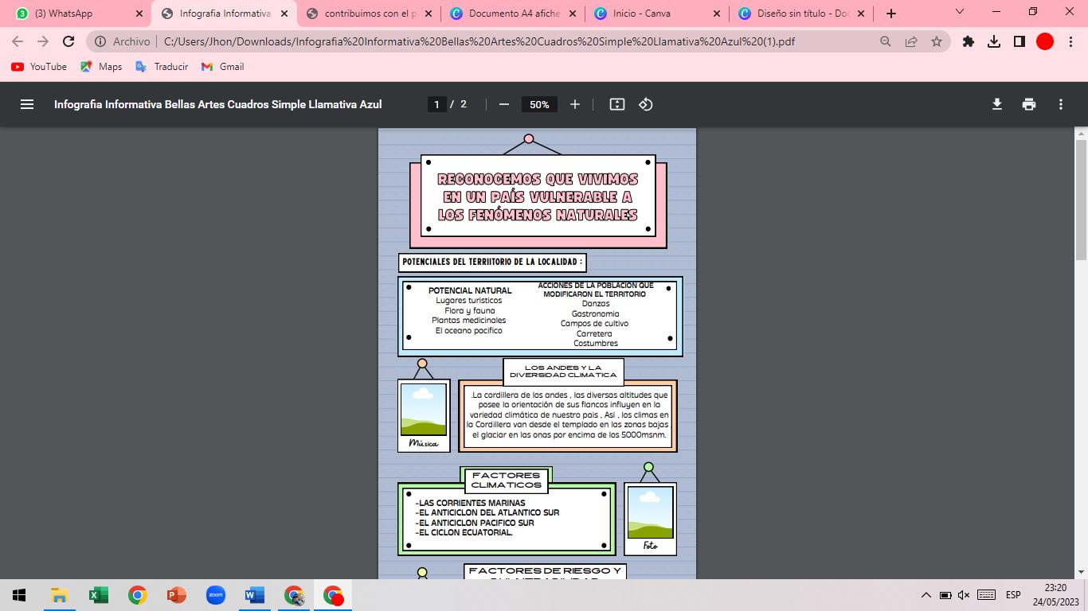Screen dimensions: 1088x611
Task: Close the Documento A4 afiche tab
Action: tap(572, 14)
